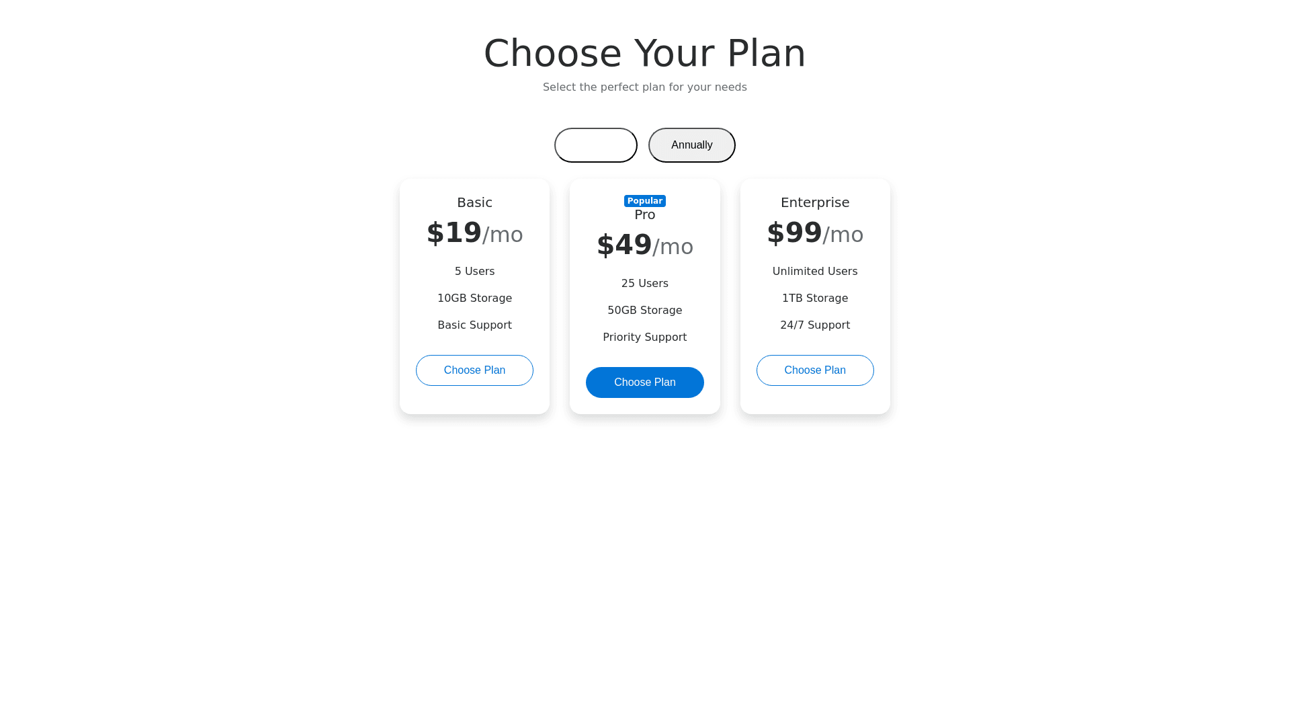Click the $49/mo price

pos(644,245)
